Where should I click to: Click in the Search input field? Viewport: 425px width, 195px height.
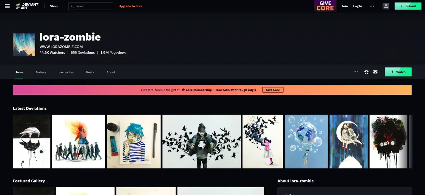pyautogui.click(x=91, y=6)
